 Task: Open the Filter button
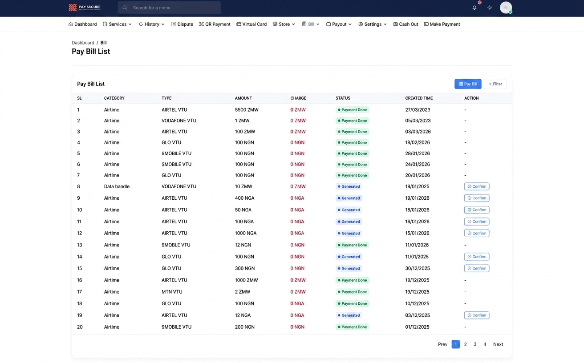point(495,84)
